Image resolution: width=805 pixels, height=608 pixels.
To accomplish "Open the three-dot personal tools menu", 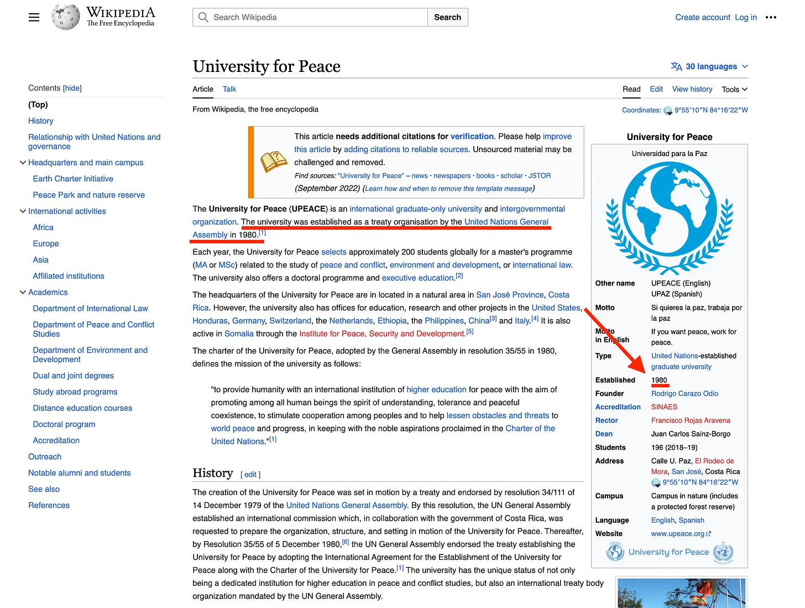I will point(771,17).
